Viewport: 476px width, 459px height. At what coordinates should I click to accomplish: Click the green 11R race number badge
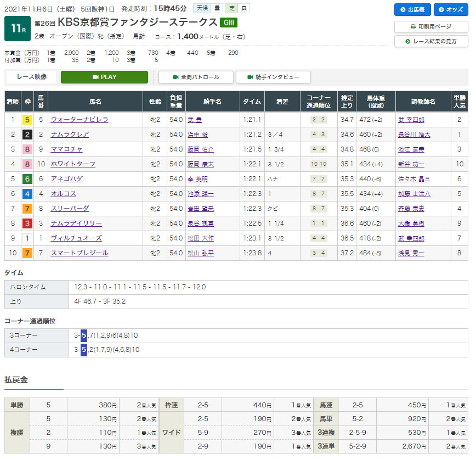(17, 29)
